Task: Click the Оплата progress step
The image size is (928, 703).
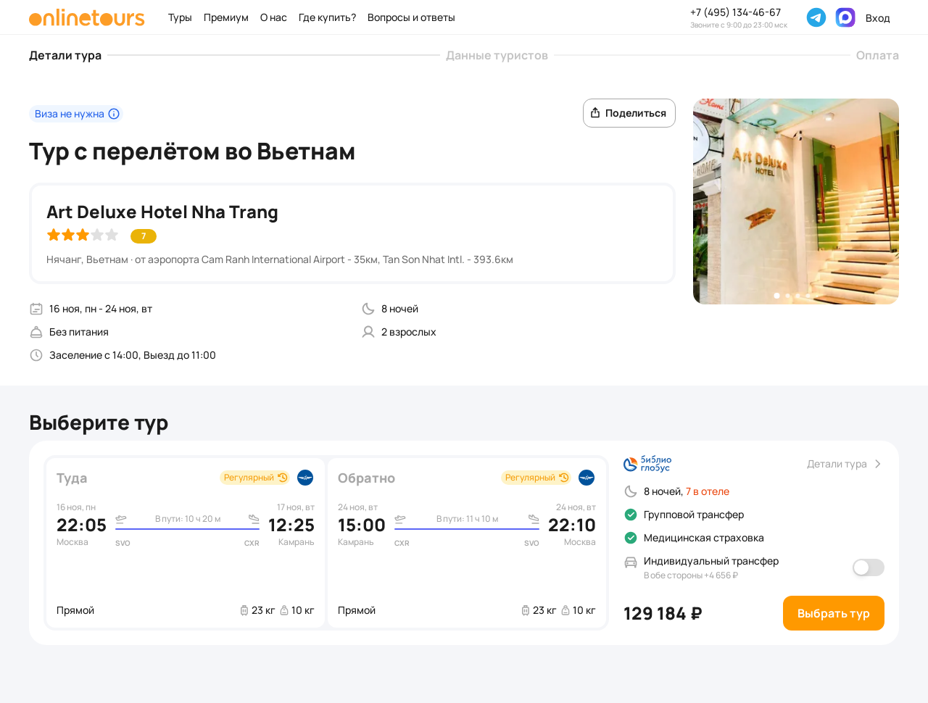Action: tap(877, 55)
